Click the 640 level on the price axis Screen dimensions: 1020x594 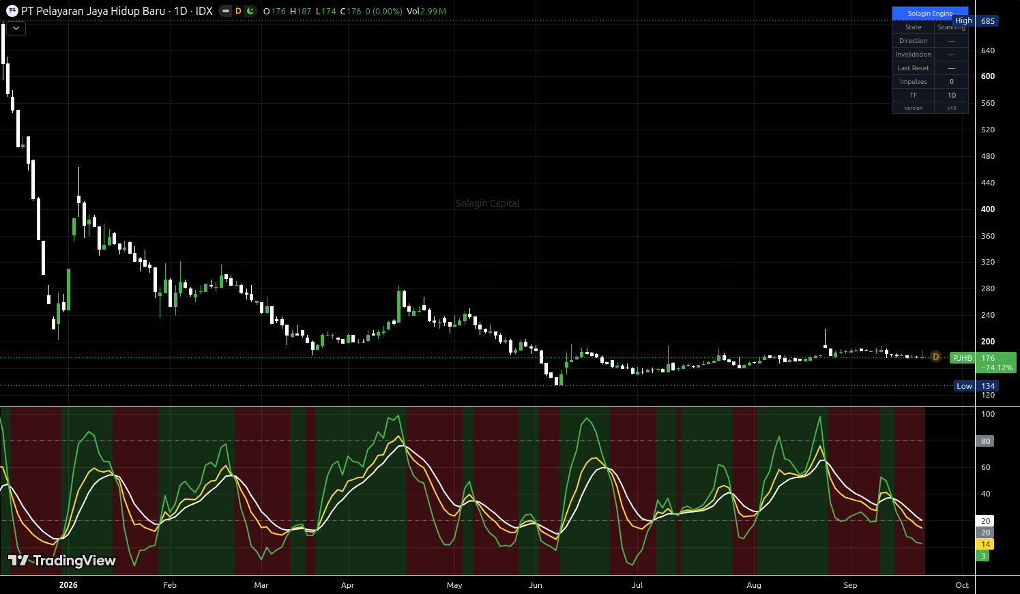click(x=988, y=50)
